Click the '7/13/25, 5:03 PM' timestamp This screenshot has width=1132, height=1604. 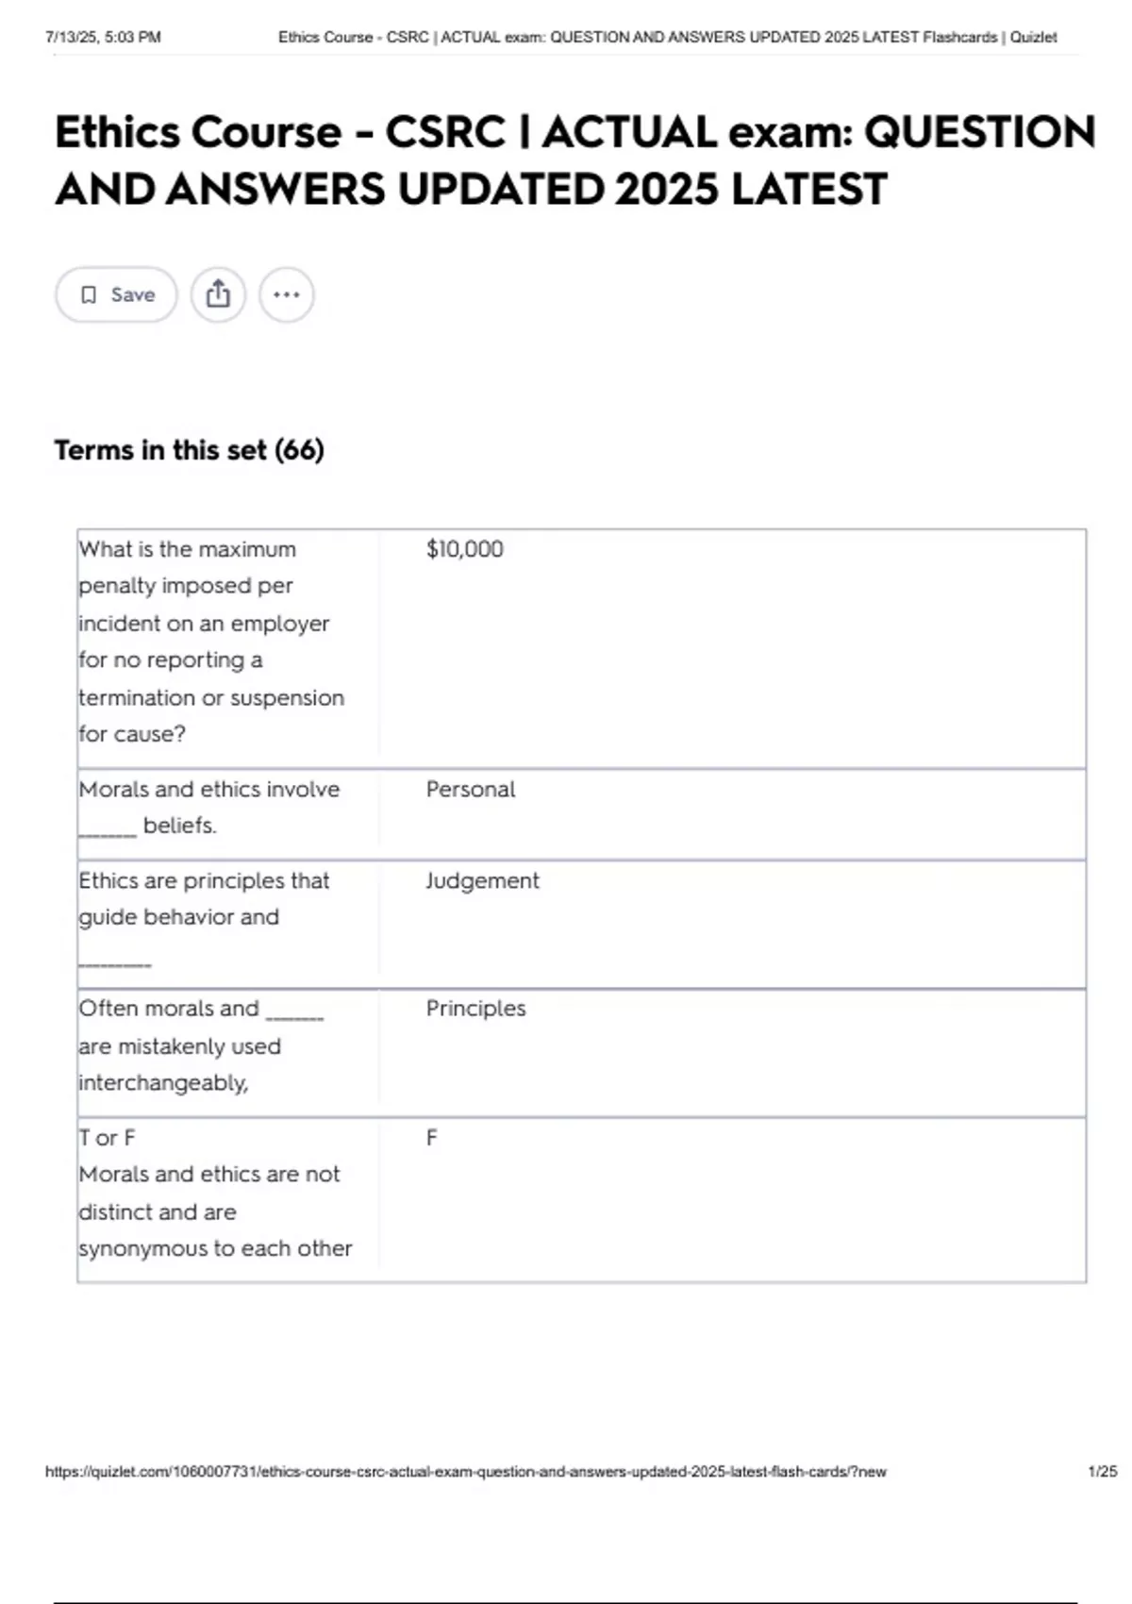pyautogui.click(x=103, y=38)
